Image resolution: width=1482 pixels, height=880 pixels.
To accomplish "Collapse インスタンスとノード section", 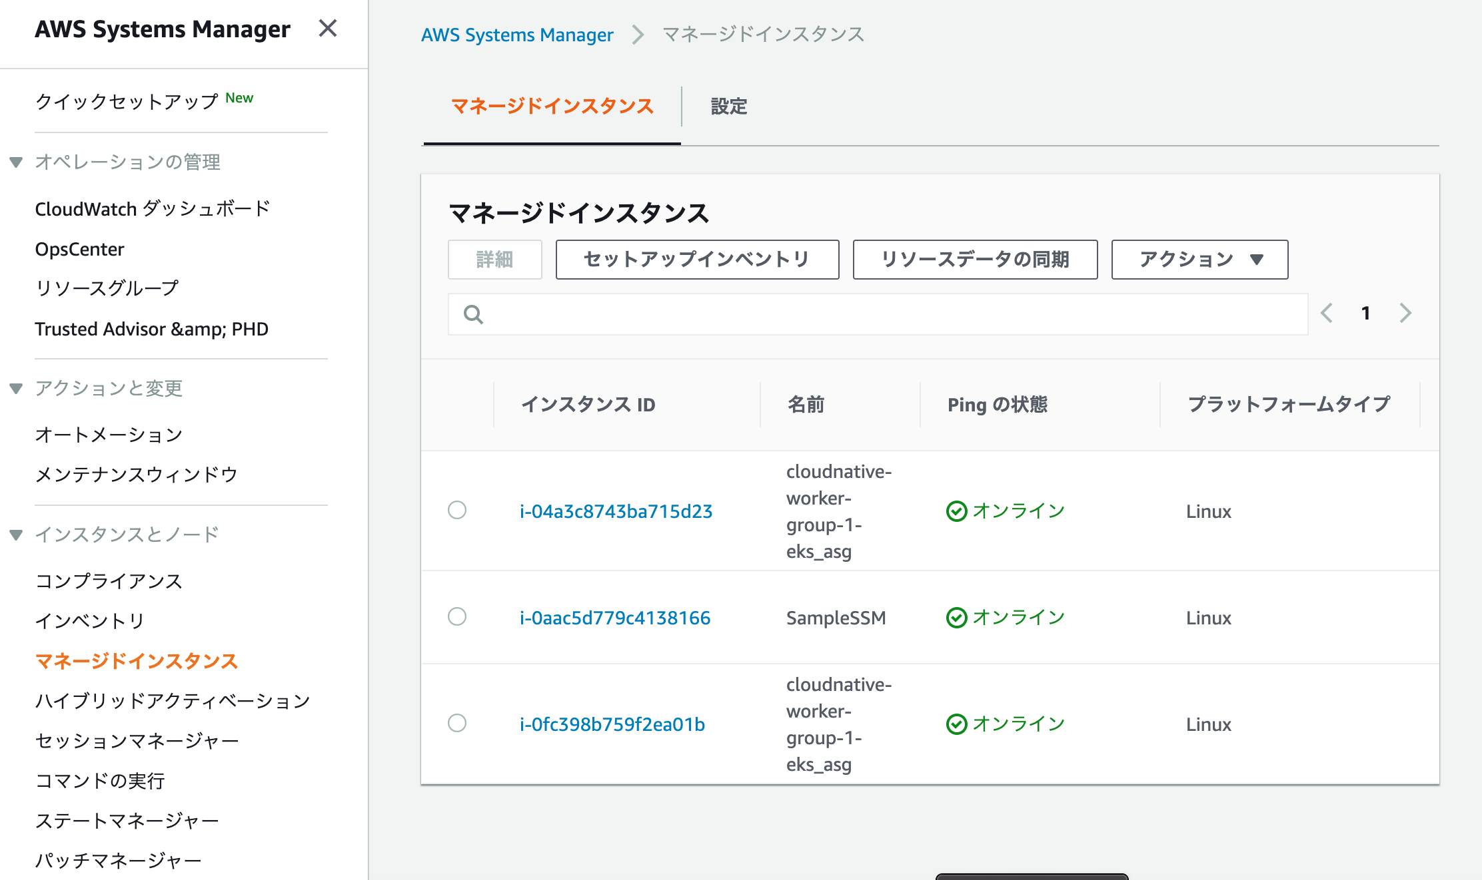I will click(x=17, y=535).
